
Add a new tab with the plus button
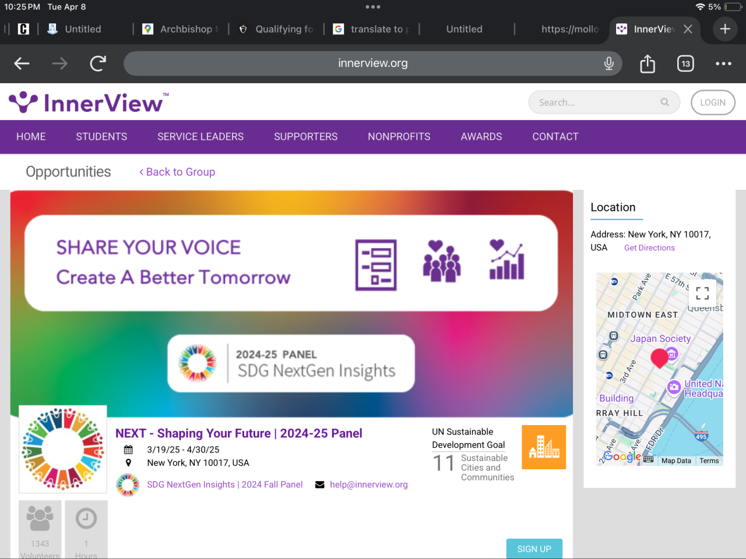[x=725, y=29]
